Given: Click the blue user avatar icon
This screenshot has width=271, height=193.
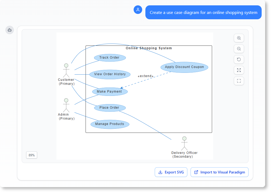Looking at the screenshot, I should [x=138, y=10].
